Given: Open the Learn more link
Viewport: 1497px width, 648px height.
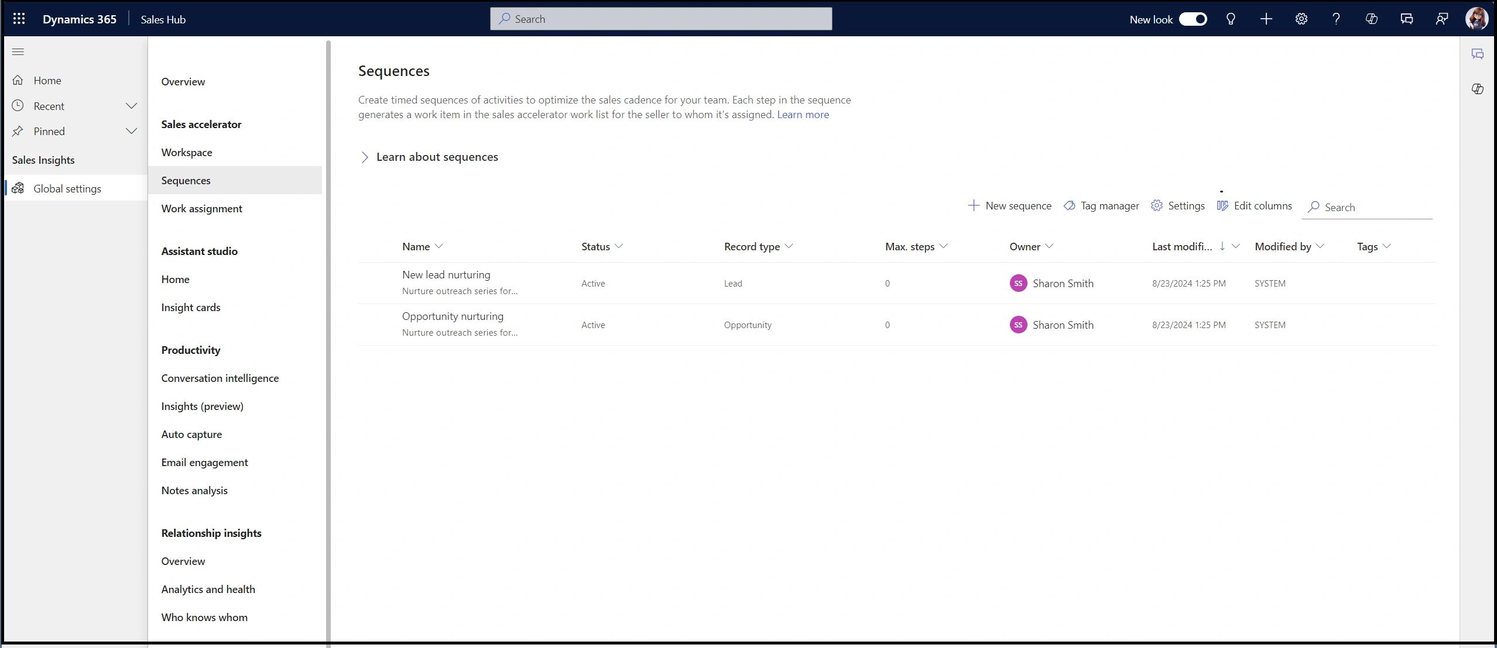Looking at the screenshot, I should point(802,115).
